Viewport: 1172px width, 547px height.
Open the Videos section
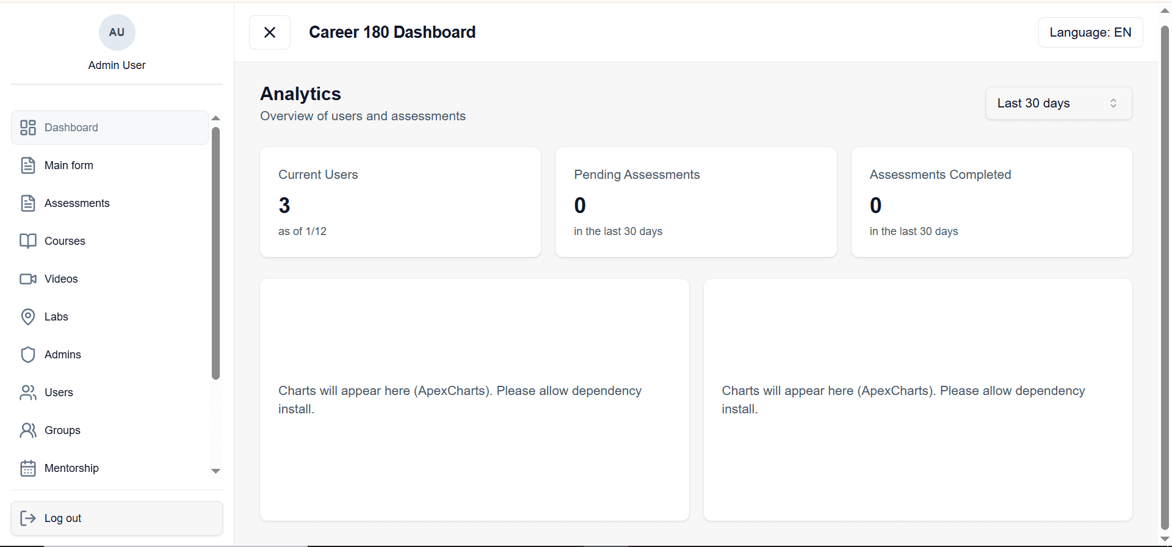[x=110, y=279]
